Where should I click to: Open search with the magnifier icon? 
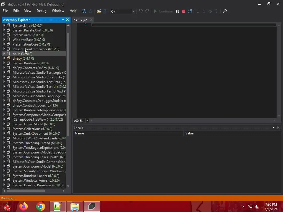tap(225, 11)
